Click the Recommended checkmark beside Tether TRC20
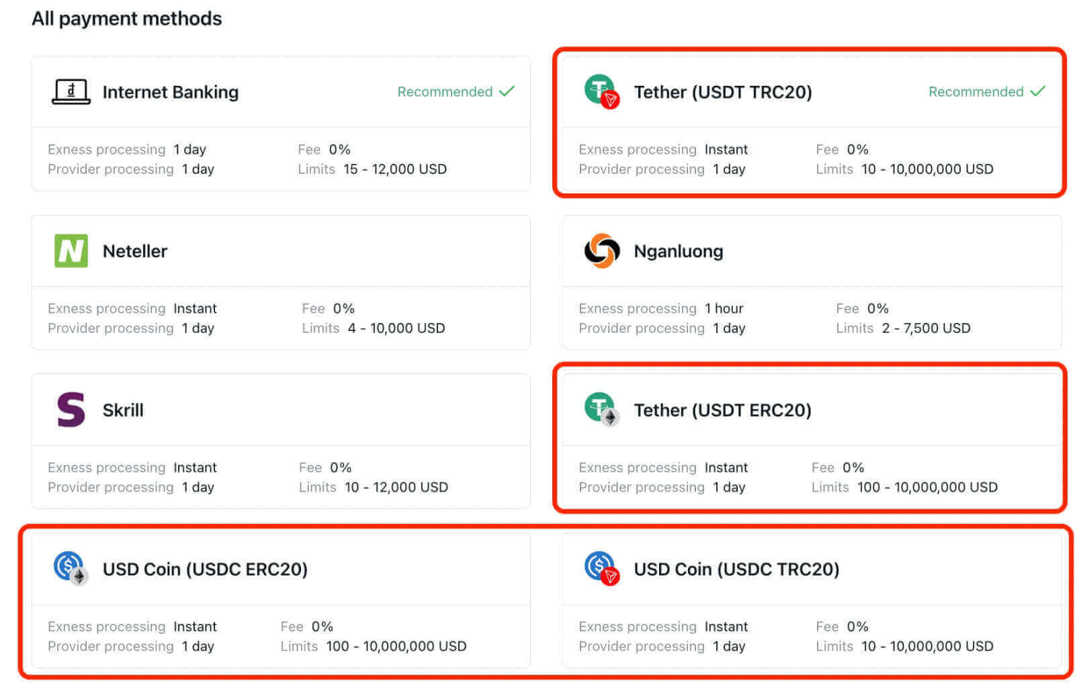1075x689 pixels. tap(1039, 91)
